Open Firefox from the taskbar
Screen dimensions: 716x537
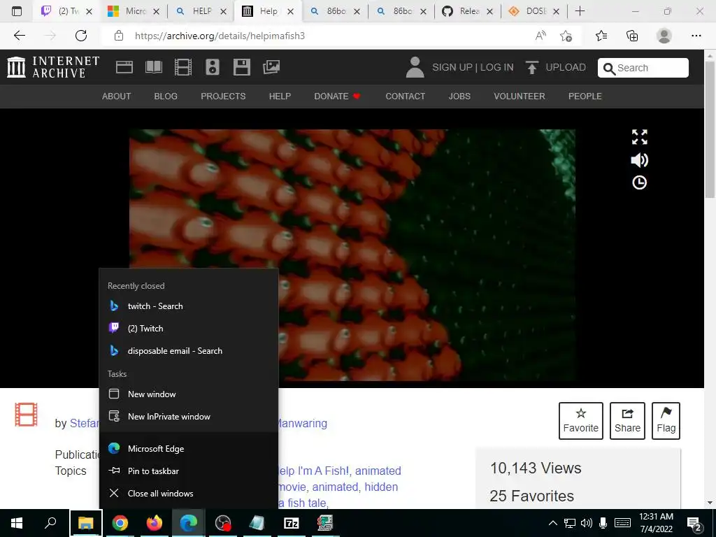(x=155, y=523)
